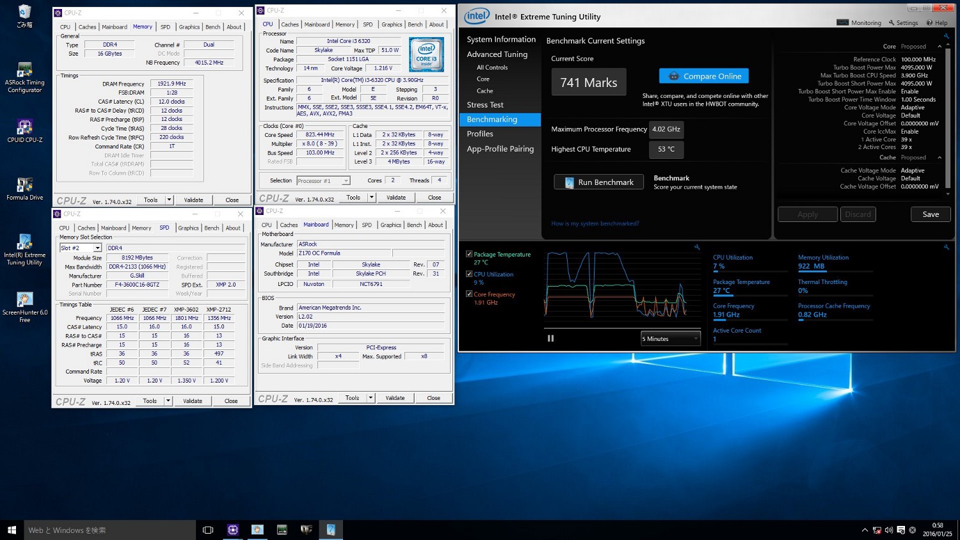The width and height of the screenshot is (960, 540).
Task: Open ASRock Timing Configurator desktop icon
Action: pyautogui.click(x=24, y=77)
